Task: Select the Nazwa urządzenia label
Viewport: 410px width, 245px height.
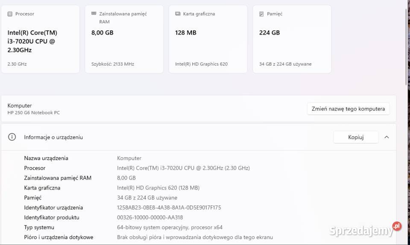Action: click(x=46, y=158)
